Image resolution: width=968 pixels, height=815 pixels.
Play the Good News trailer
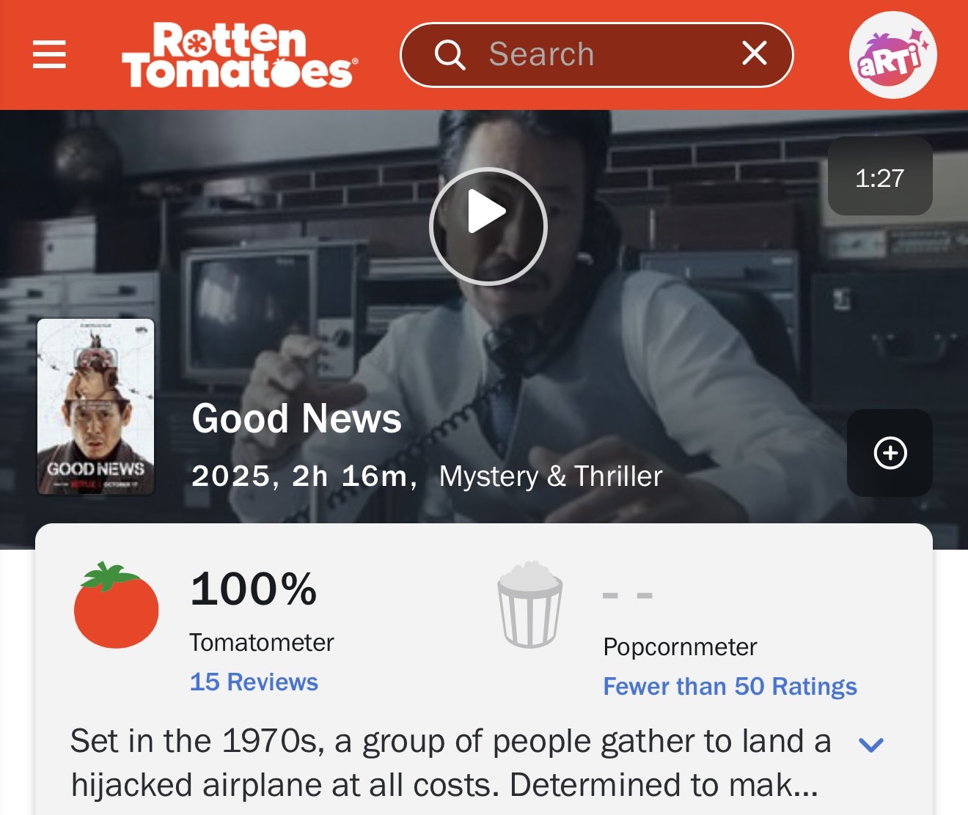click(x=488, y=226)
